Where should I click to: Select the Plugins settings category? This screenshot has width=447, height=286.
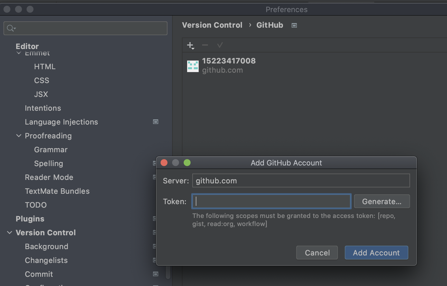click(30, 219)
